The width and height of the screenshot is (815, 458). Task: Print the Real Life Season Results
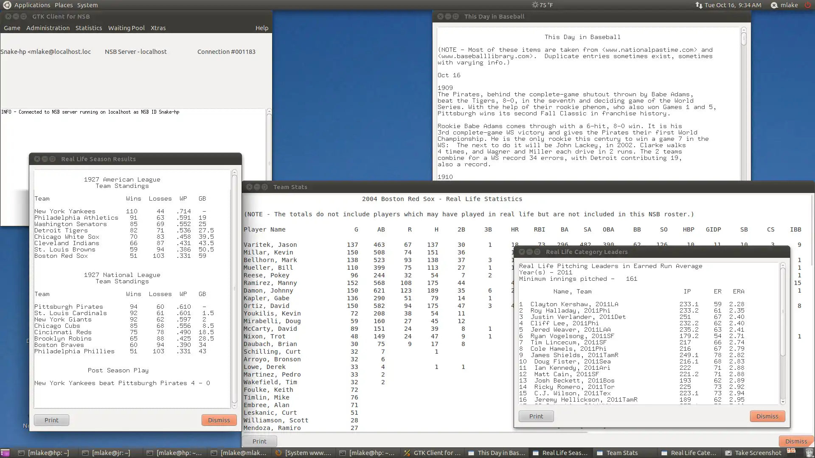[51, 420]
